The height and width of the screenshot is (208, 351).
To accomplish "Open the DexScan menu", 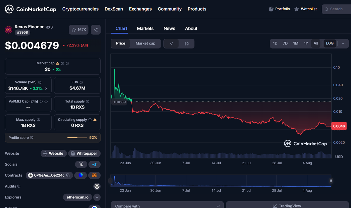I will [114, 9].
